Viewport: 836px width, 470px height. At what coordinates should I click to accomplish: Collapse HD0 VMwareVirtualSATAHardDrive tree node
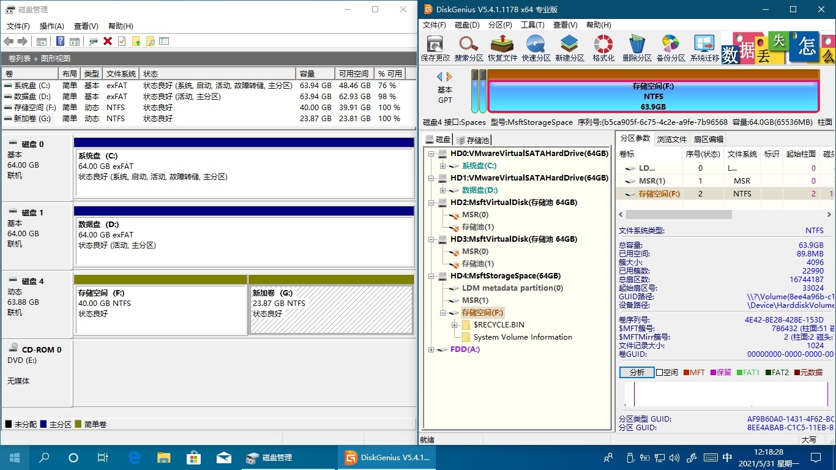431,154
